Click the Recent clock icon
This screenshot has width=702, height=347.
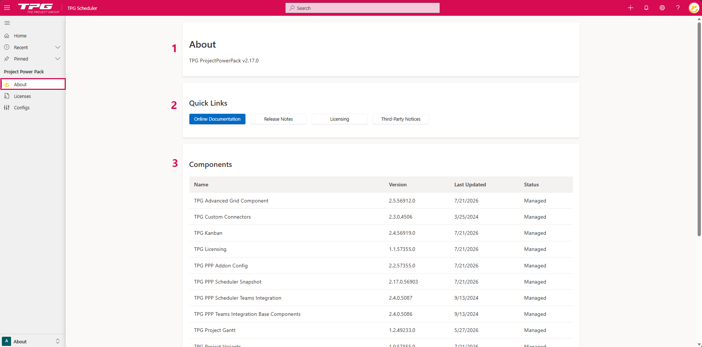pos(7,47)
